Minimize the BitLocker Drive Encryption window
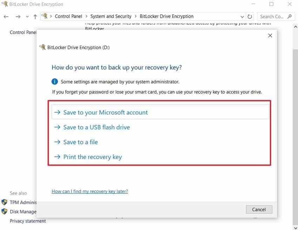 [x=253, y=4]
